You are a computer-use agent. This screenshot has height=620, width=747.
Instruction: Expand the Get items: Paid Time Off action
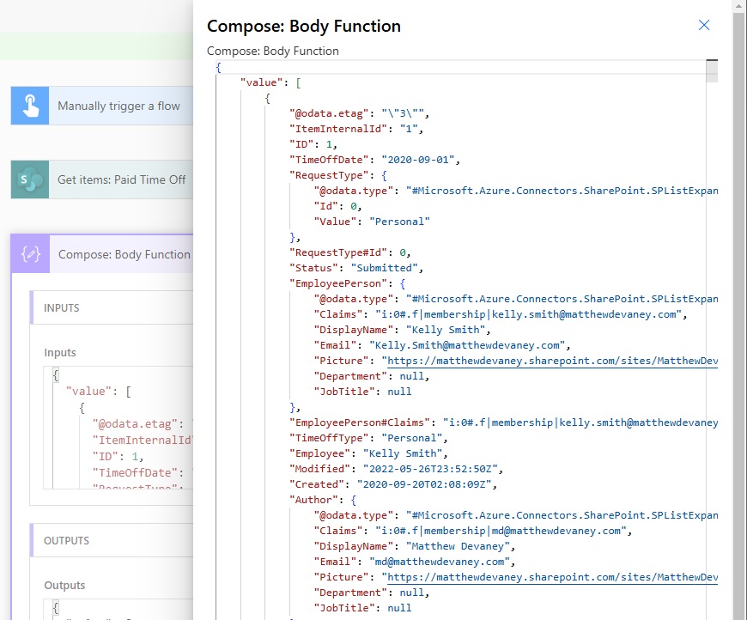[x=121, y=179]
